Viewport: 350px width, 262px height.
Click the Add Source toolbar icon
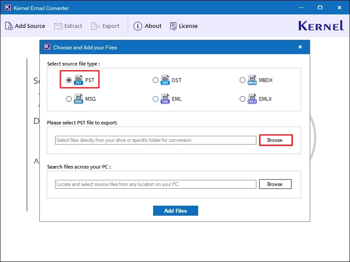[9, 26]
